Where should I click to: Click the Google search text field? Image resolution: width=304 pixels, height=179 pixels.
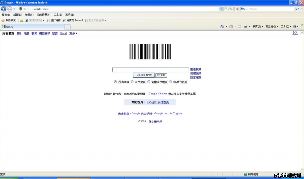tap(150, 70)
